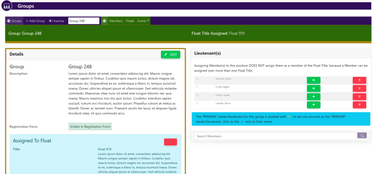Image resolution: width=372 pixels, height=174 pixels.
Task: Click Add Group in the toolbar
Action: (35, 21)
